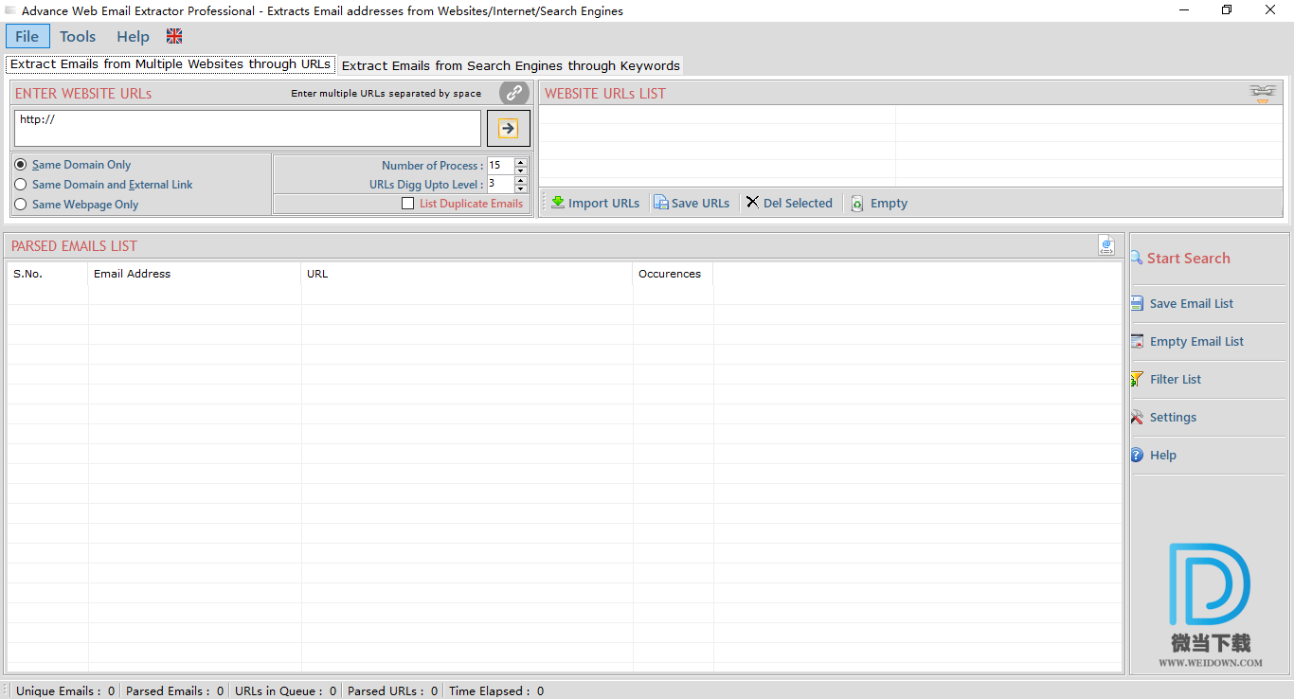Click the Email Address column header
The width and height of the screenshot is (1294, 699).
coord(194,274)
